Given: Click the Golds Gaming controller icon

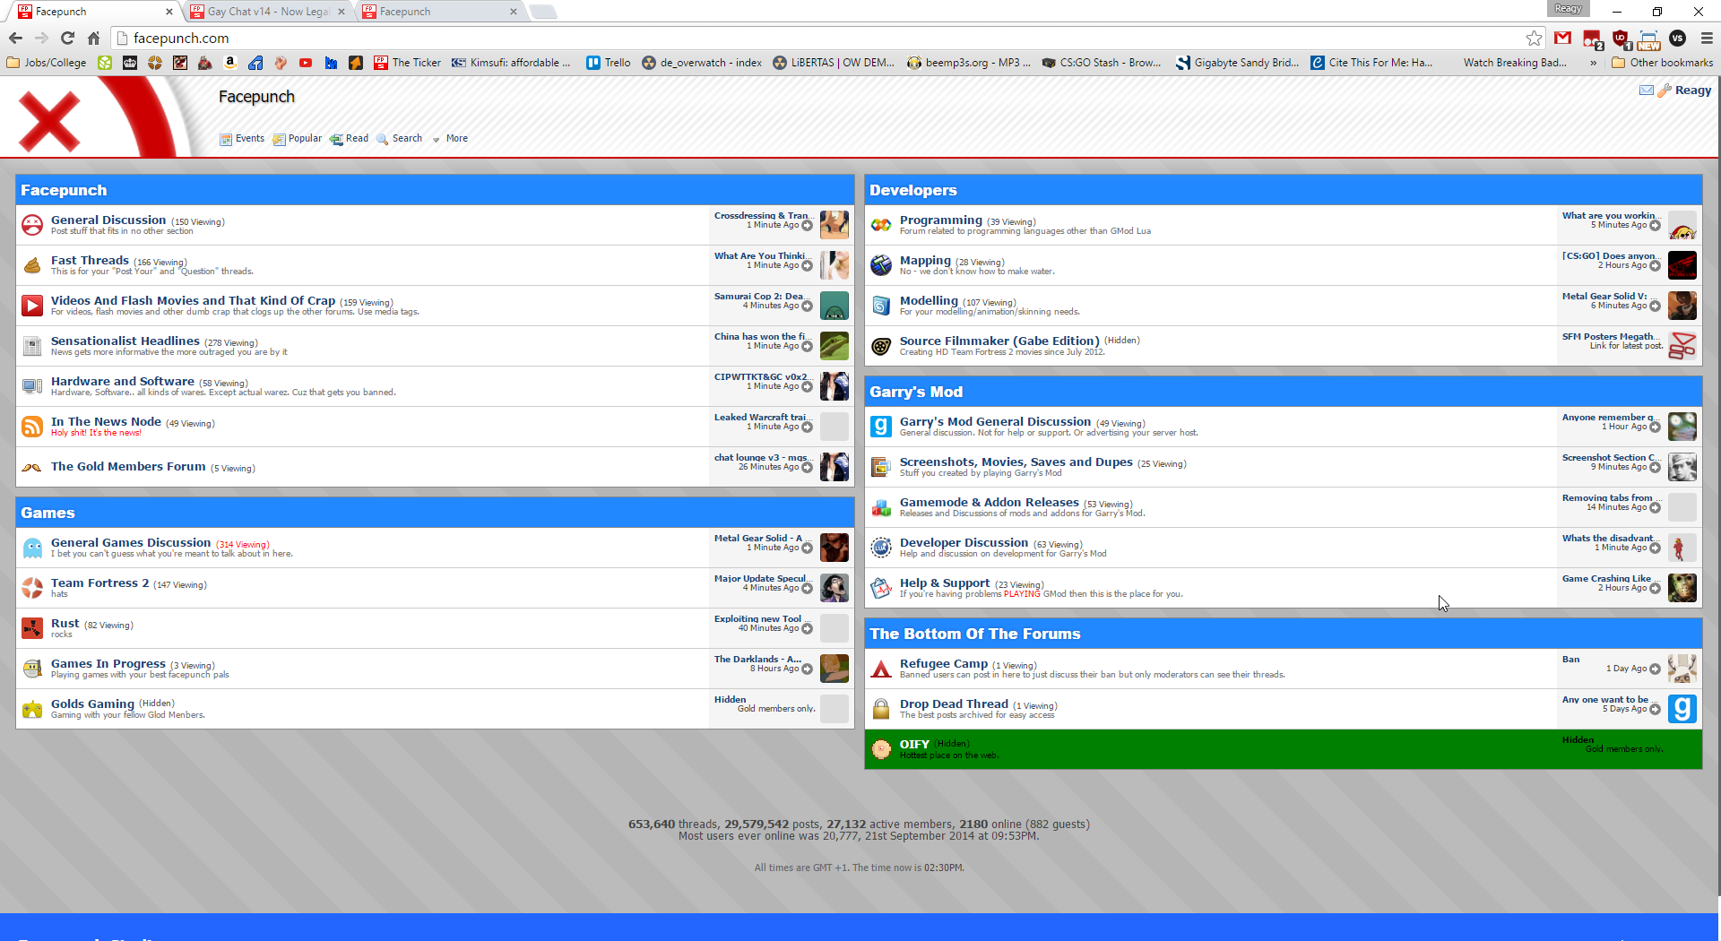Looking at the screenshot, I should 32,709.
